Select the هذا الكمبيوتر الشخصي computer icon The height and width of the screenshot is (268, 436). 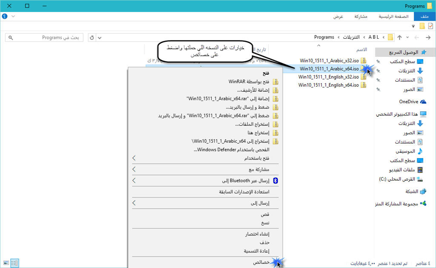(423, 114)
